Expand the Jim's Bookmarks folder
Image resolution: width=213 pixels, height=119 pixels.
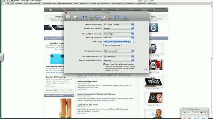[x=118, y=4]
